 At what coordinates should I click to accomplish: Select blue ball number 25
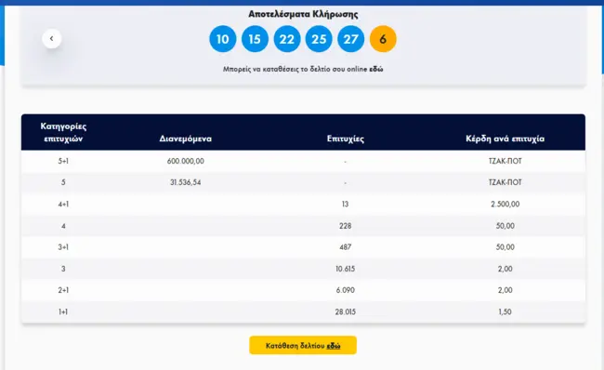point(319,39)
